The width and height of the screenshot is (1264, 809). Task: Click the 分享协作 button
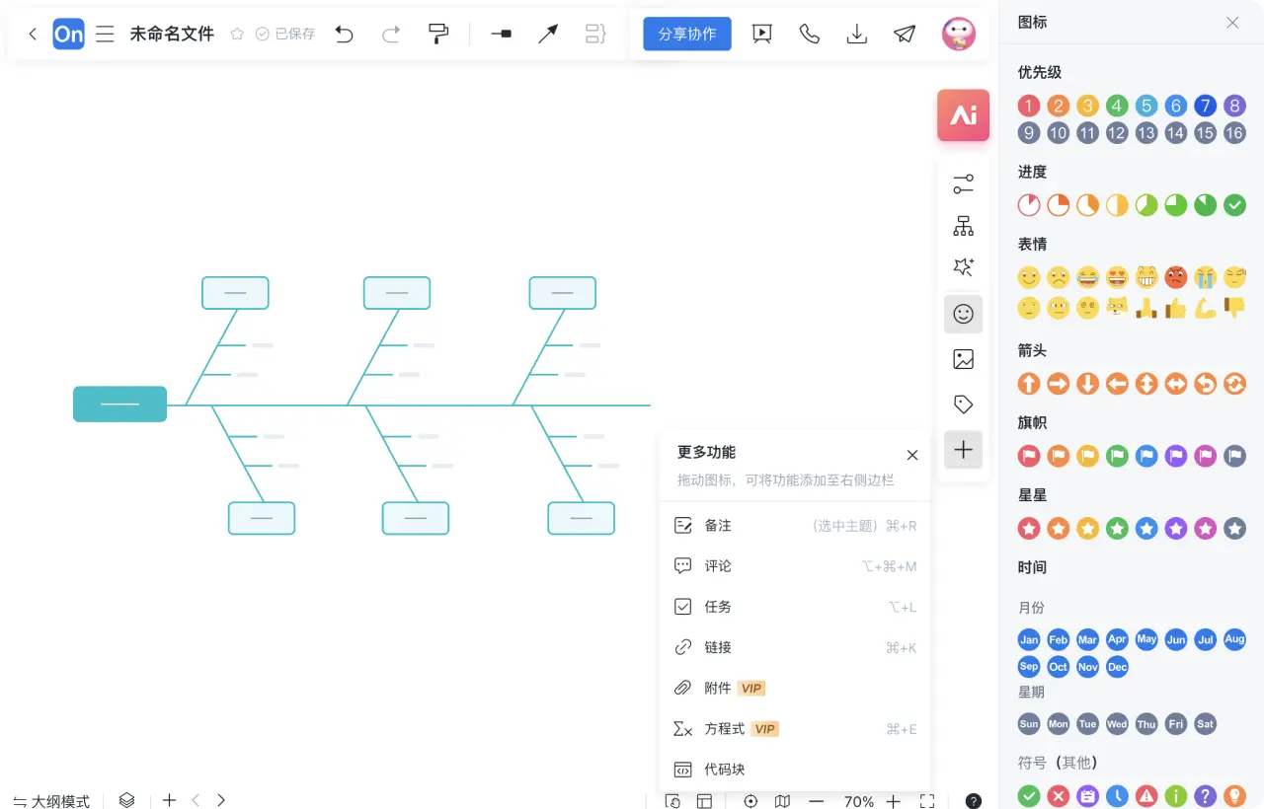click(x=687, y=34)
